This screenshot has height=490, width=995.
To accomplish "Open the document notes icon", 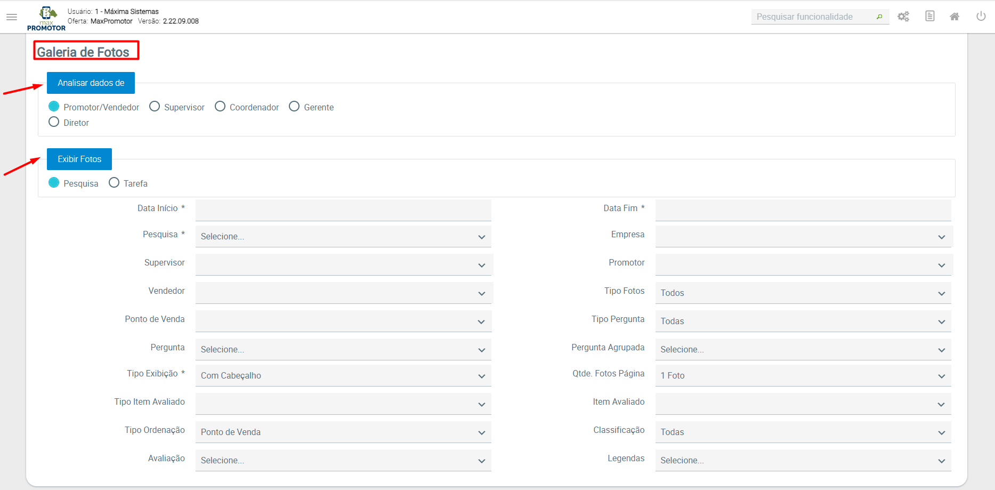I will 930,17.
